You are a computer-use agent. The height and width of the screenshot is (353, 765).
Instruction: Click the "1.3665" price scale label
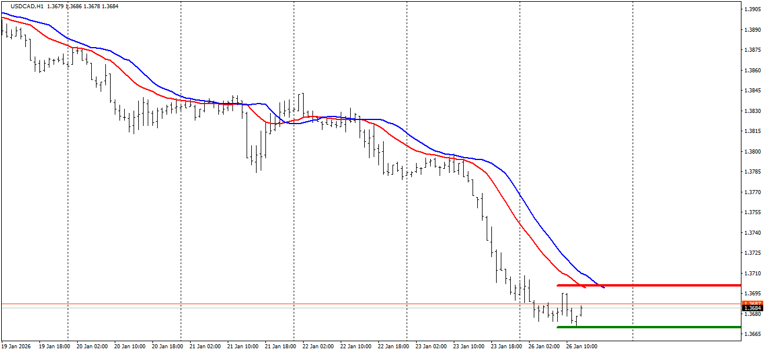(753, 334)
